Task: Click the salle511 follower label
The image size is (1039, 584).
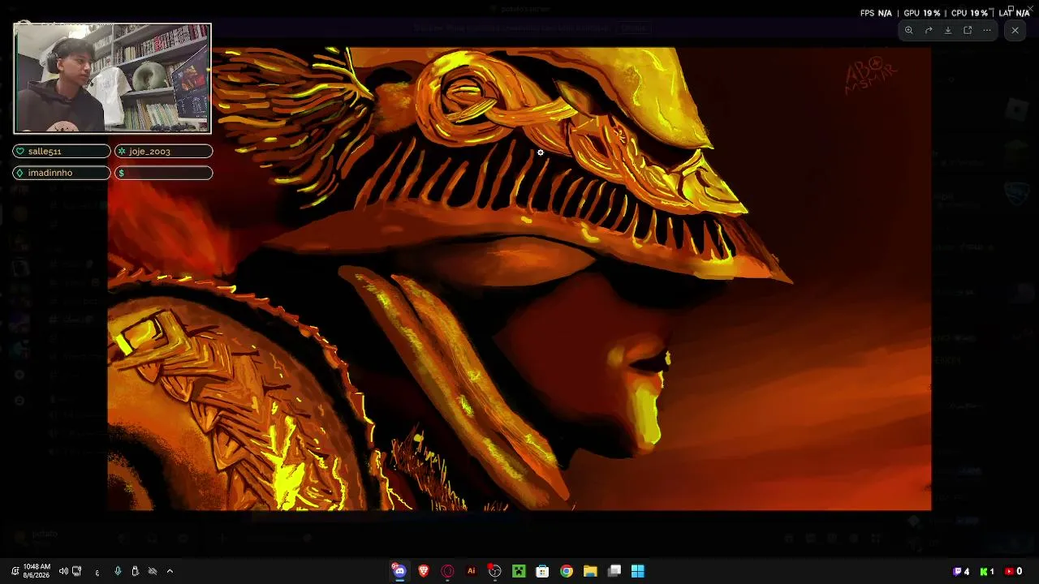Action: pos(62,152)
